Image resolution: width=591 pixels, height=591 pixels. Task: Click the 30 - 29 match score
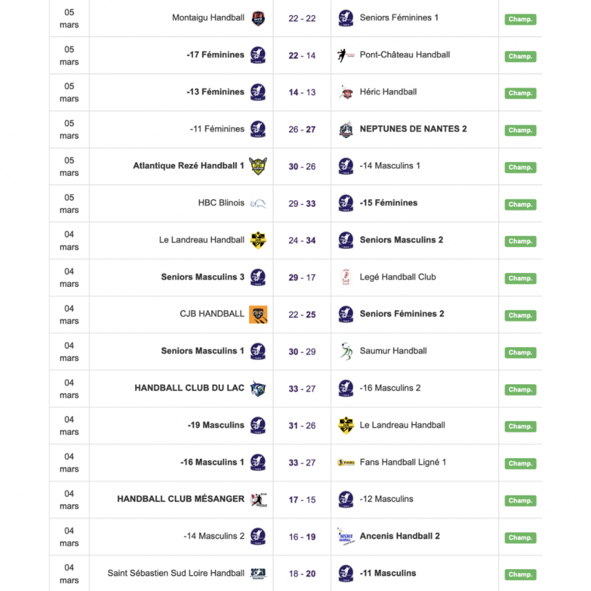pos(301,351)
